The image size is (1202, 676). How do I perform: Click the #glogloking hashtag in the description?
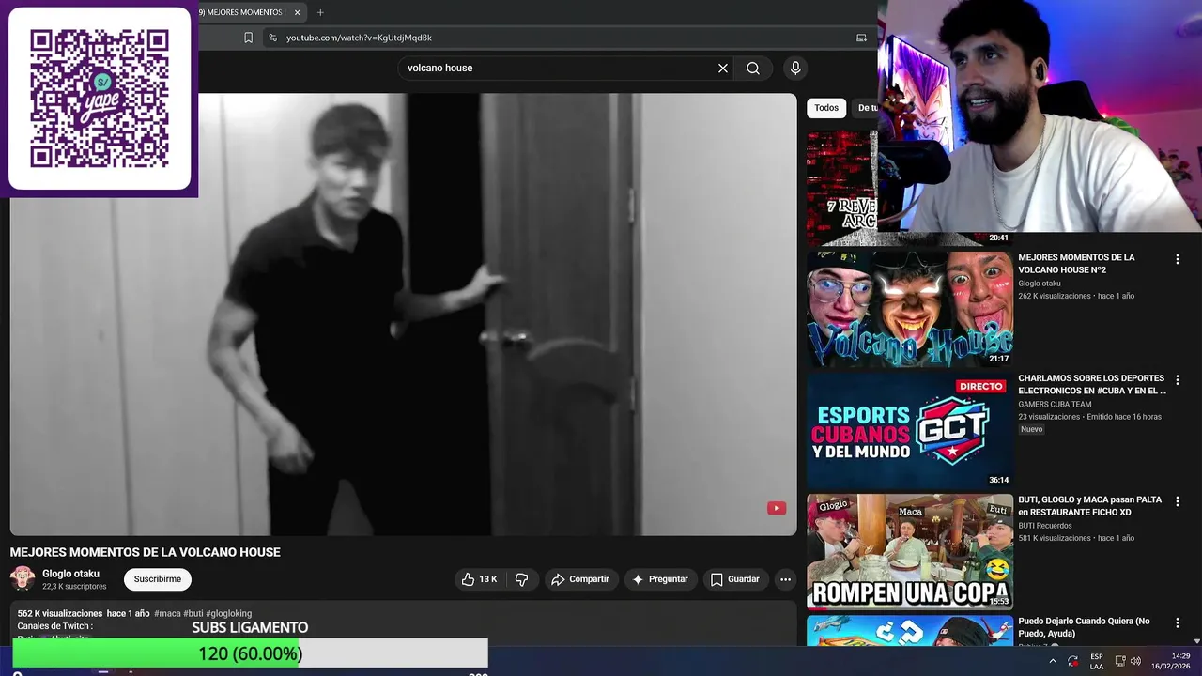pyautogui.click(x=228, y=614)
